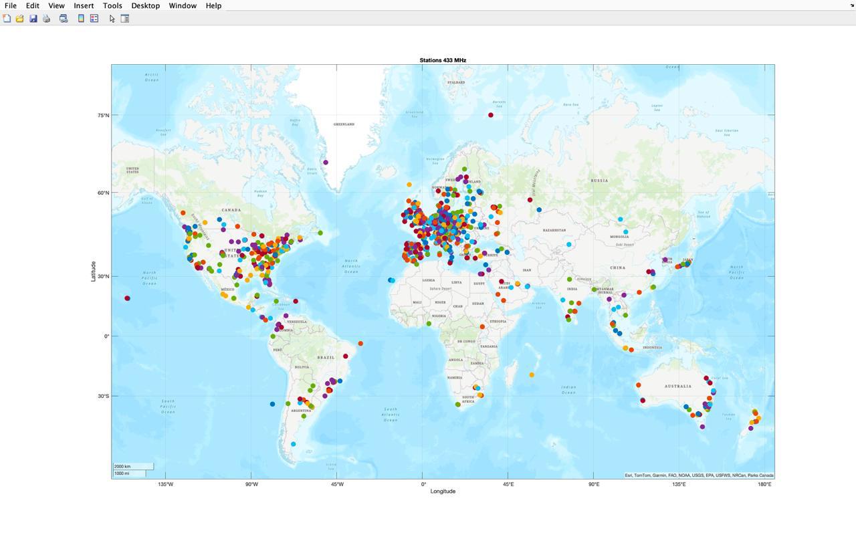The width and height of the screenshot is (856, 535).
Task: Click the toolbar icon right of the printer
Action: click(x=64, y=19)
